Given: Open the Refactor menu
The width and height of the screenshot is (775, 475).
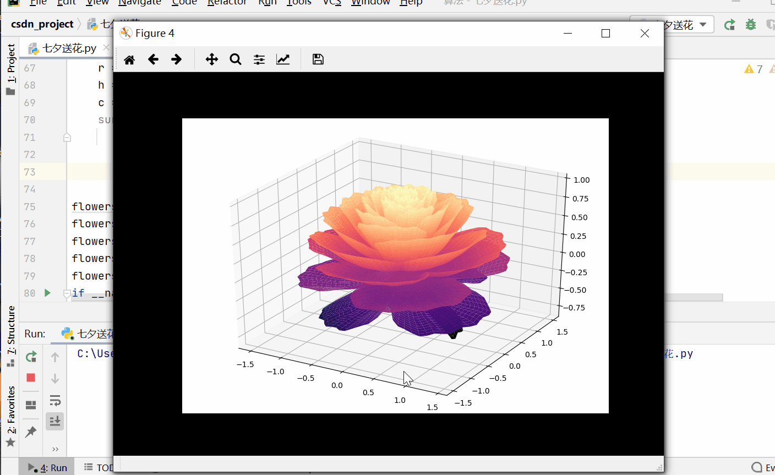Looking at the screenshot, I should click(x=227, y=3).
